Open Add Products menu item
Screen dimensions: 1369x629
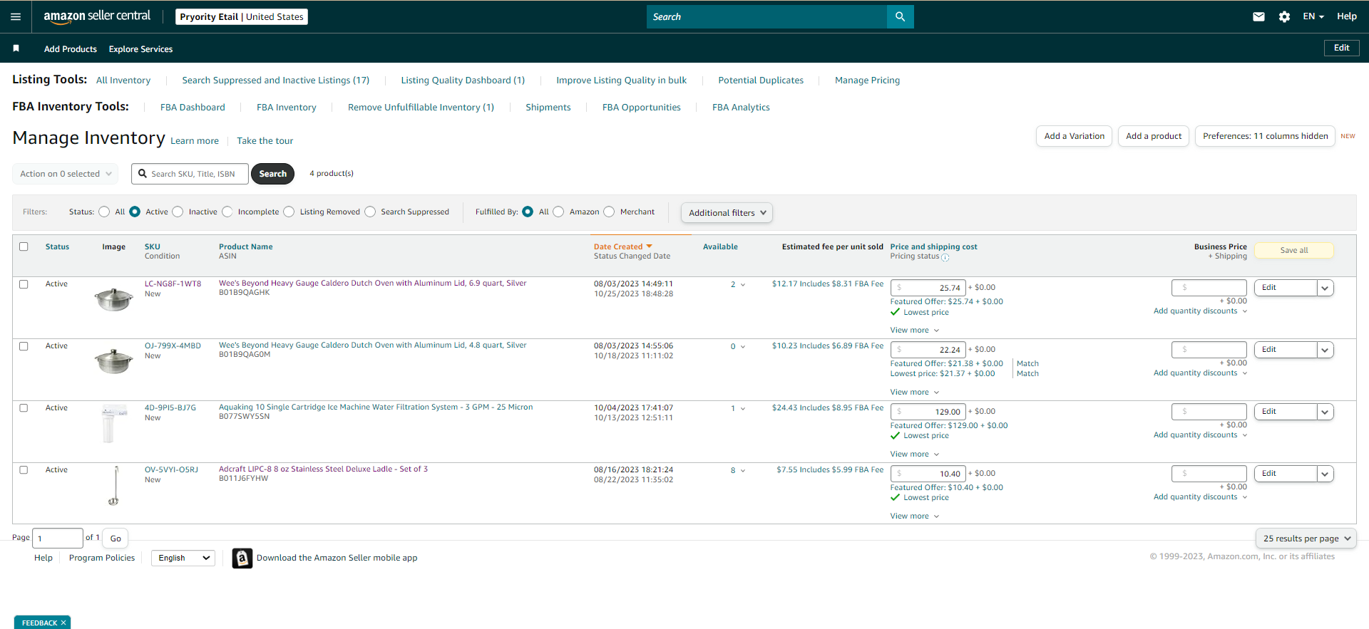(x=71, y=49)
